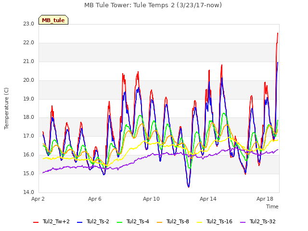Click the Apr 2 x-axis tick label
This screenshot has height=231, width=308.
click(38, 199)
